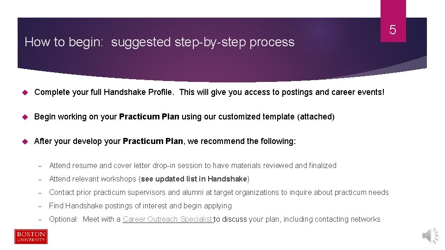The height and width of the screenshot is (250, 445).
Task: Click the prior practicum supervisors line
Action: tap(218, 193)
